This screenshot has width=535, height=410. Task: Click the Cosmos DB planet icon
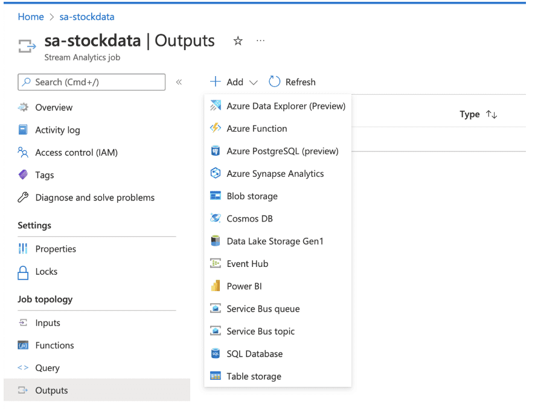click(x=216, y=219)
